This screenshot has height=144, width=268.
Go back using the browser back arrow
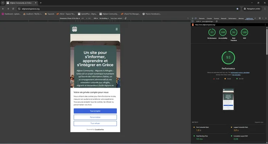point(3,9)
